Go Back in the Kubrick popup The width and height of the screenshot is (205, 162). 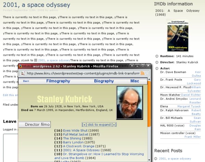[26, 81]
